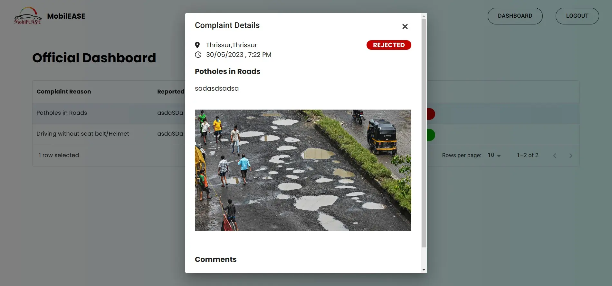This screenshot has height=286, width=612.
Task: Click the Potholes in Roads heading in dialog
Action: coord(227,71)
